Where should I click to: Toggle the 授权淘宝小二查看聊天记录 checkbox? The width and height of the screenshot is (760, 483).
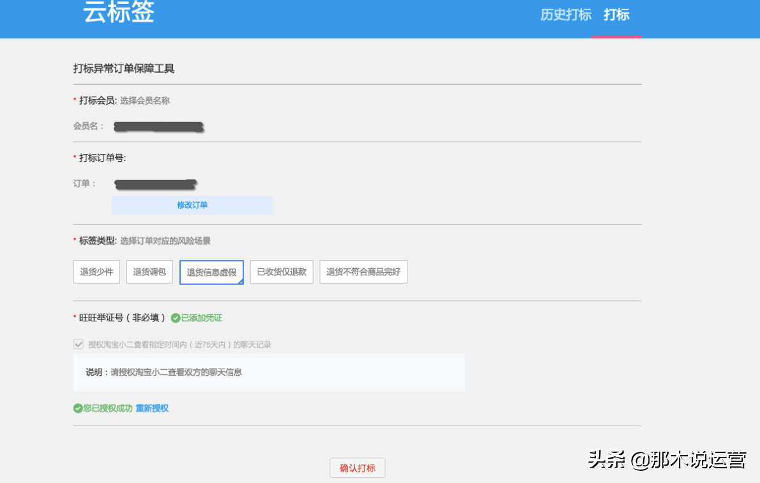click(x=79, y=344)
